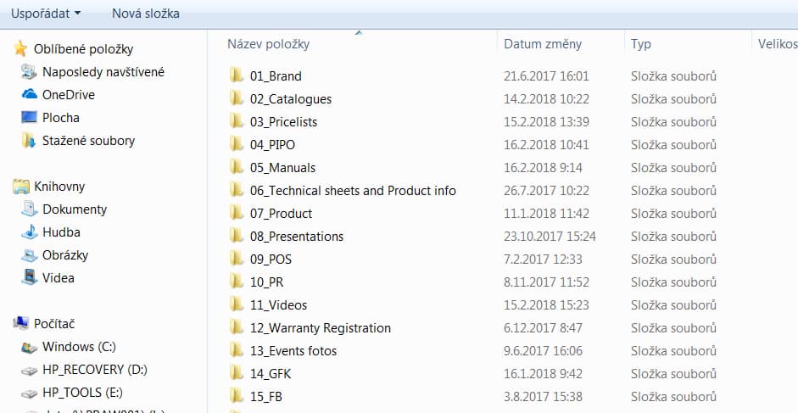Screen dimensions: 798x413
Task: Open the Uspořádat dropdown menu
Action: (x=46, y=14)
